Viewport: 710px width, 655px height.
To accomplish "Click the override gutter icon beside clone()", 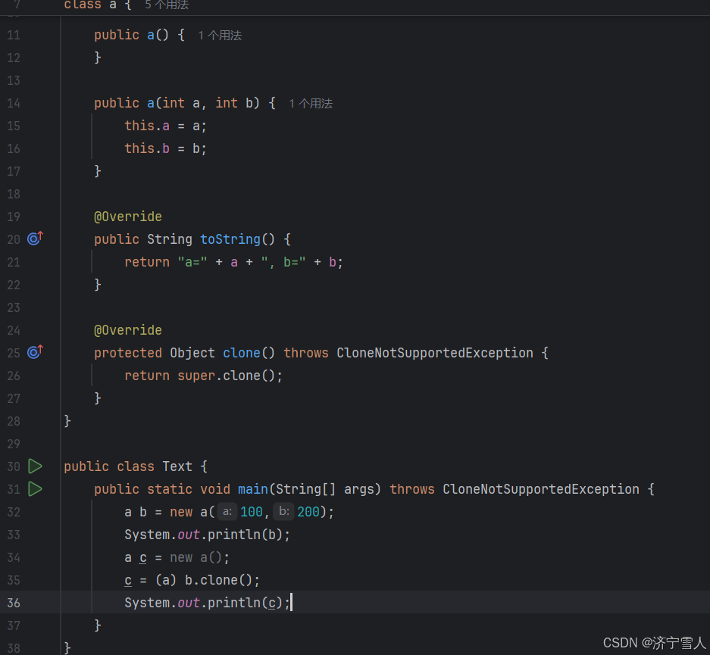I will click(x=35, y=351).
